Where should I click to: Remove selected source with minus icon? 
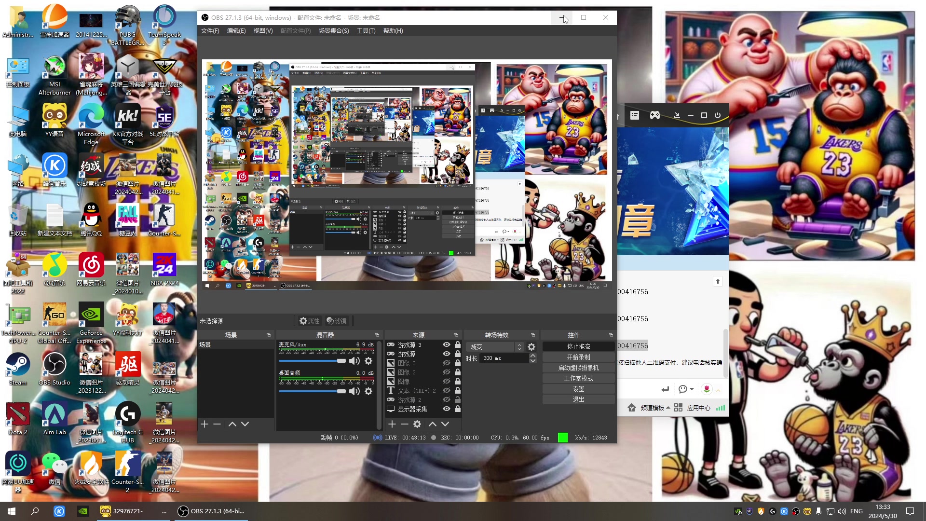click(x=405, y=424)
